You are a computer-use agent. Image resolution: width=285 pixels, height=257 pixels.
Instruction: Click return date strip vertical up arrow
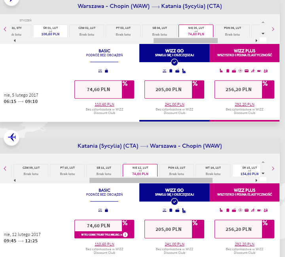pyautogui.click(x=263, y=162)
